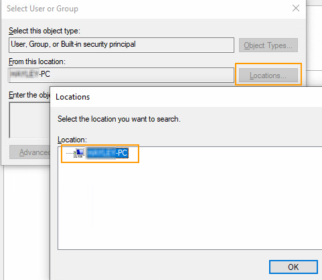
Task: Click the 'From this location' label
Action: (x=37, y=61)
